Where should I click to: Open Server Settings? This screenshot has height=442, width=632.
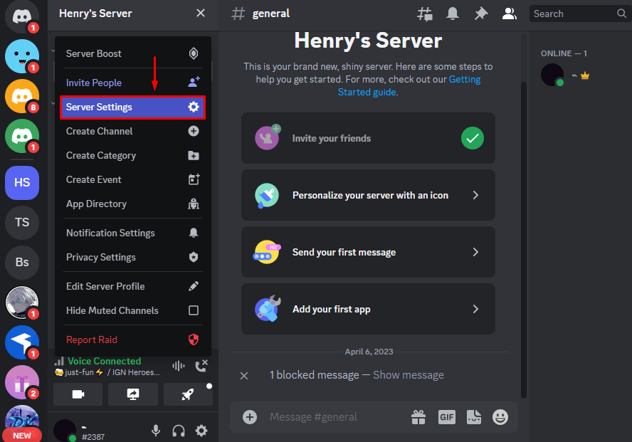[132, 107]
